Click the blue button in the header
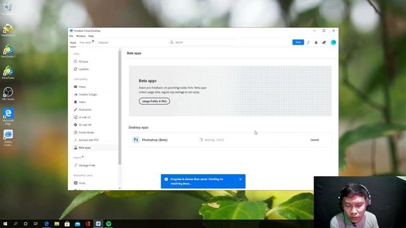406x228 pixels. coord(298,42)
